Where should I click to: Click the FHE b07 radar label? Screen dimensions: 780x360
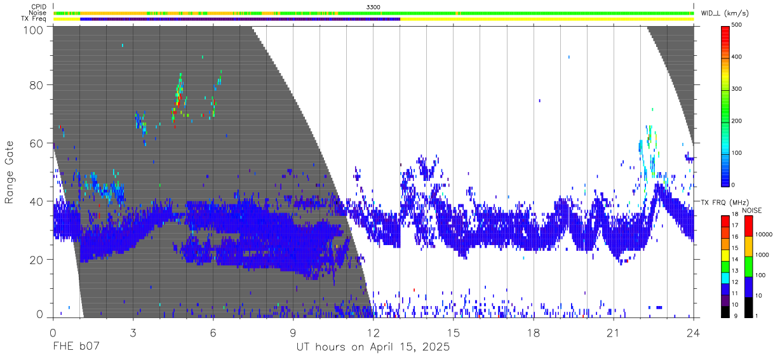pos(76,347)
